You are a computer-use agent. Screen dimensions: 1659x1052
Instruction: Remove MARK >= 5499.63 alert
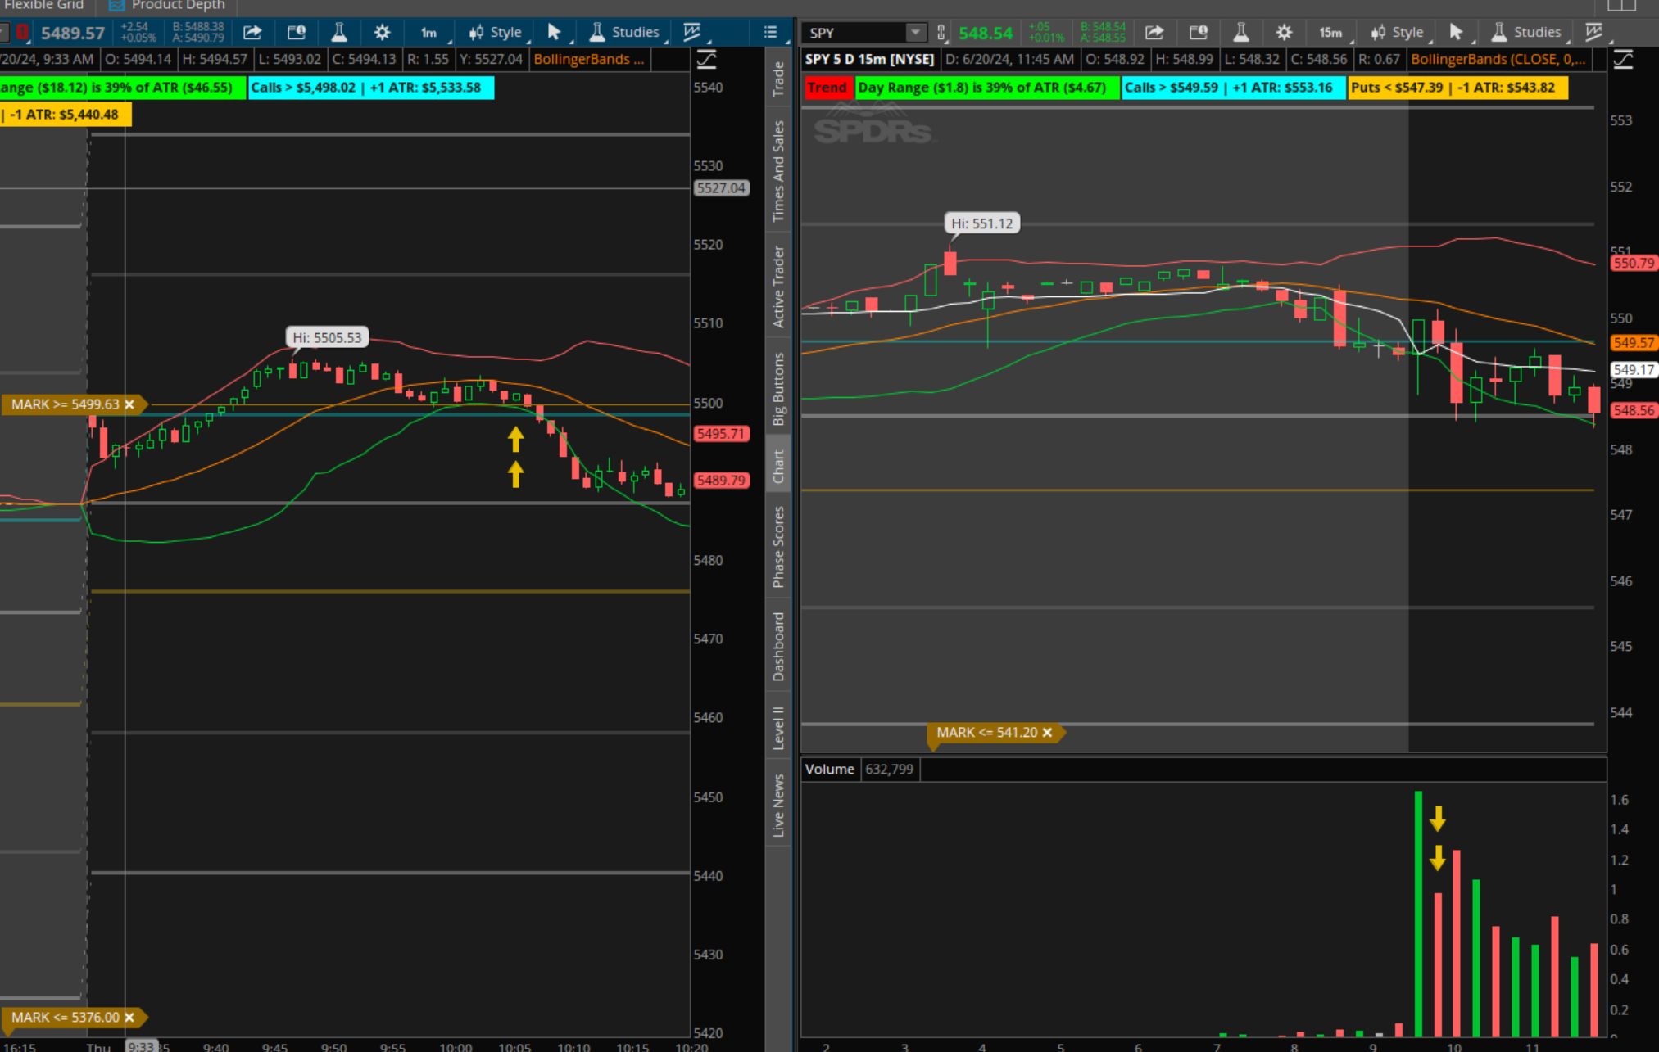coord(129,404)
